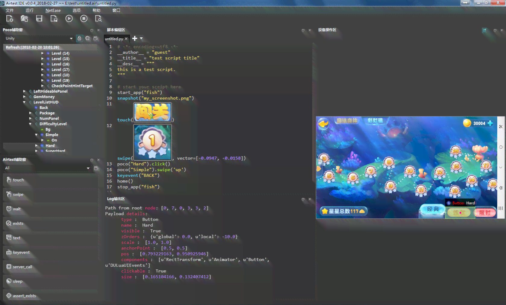Insert a sleep command
Image resolution: width=506 pixels, height=305 pixels.
[51, 281]
